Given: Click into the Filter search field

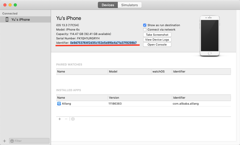Looking at the screenshot, I should pyautogui.click(x=29, y=141).
